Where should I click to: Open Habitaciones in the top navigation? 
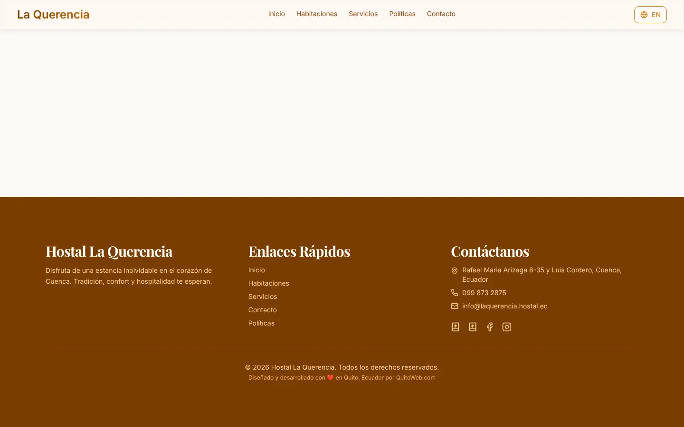click(x=317, y=14)
